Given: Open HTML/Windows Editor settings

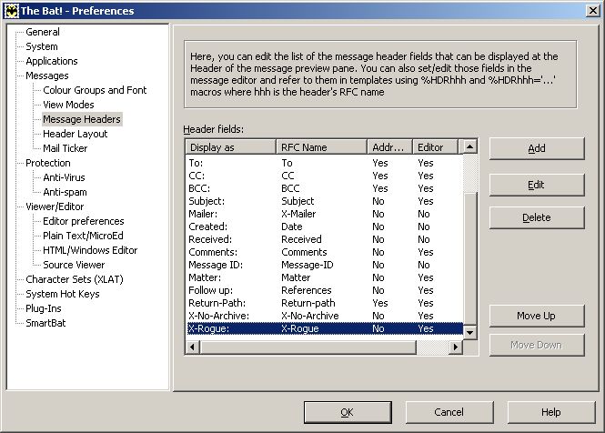Looking at the screenshot, I should point(90,250).
